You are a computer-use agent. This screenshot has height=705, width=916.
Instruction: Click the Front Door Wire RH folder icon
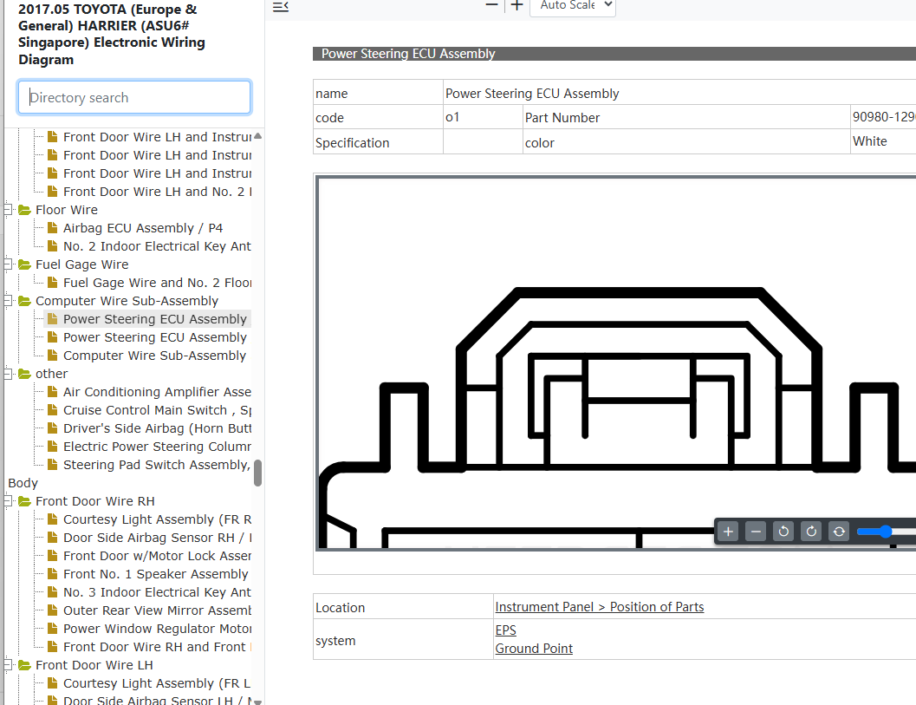(x=24, y=501)
